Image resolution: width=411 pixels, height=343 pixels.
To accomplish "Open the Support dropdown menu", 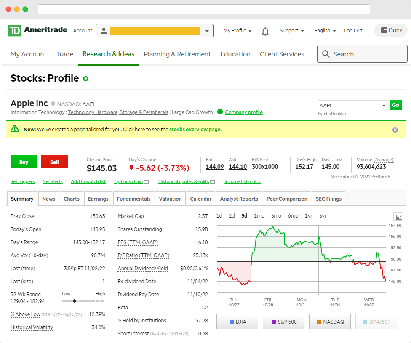I will (291, 31).
